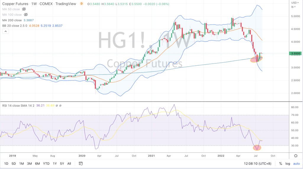
Task: Select the 1D time range
Action: tap(6, 163)
